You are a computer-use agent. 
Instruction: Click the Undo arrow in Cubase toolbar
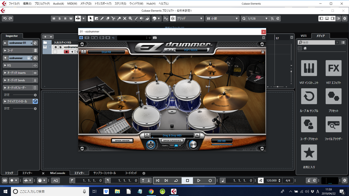click(5, 18)
